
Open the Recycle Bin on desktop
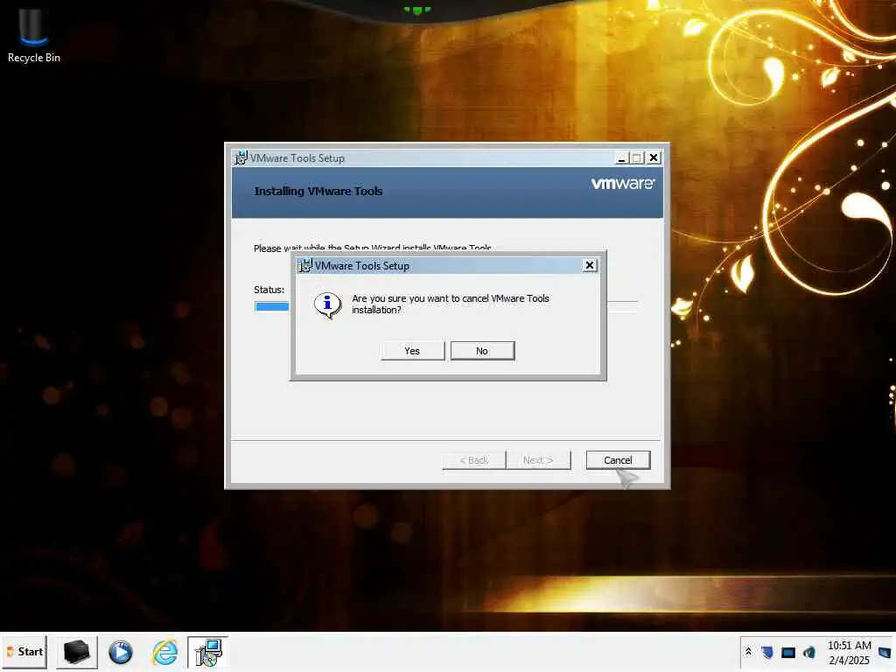(34, 35)
